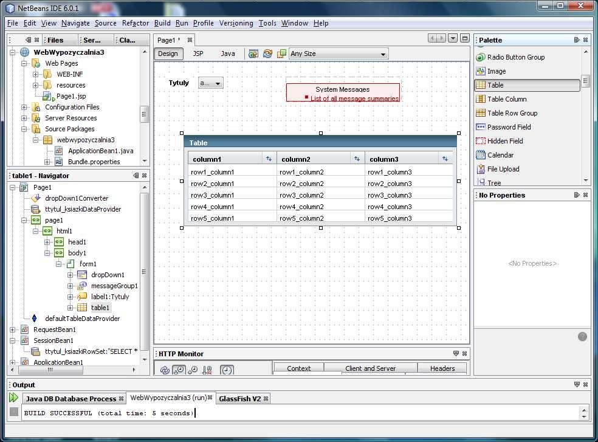Expand the table1 node in Navigator
598x442 pixels.
pyautogui.click(x=70, y=308)
